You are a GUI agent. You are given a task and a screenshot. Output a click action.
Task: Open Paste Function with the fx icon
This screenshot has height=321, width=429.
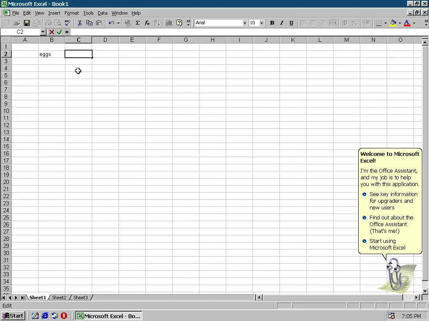click(147, 23)
